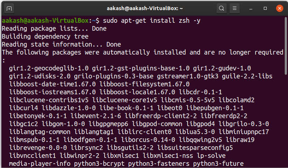Open the terminal search tool
Screen dimensions: 288x168
(x=221, y=8)
